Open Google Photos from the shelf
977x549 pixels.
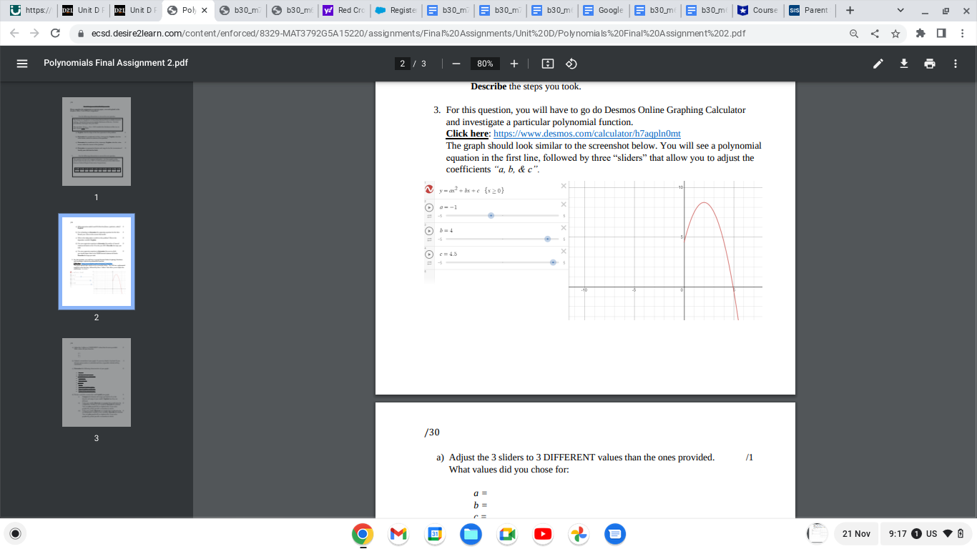(x=579, y=534)
